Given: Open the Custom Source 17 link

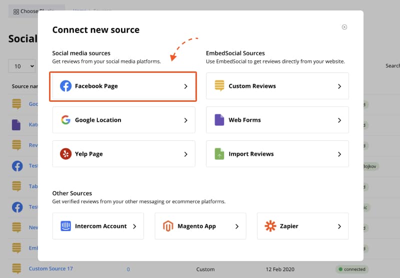Looking at the screenshot, I should [x=51, y=269].
